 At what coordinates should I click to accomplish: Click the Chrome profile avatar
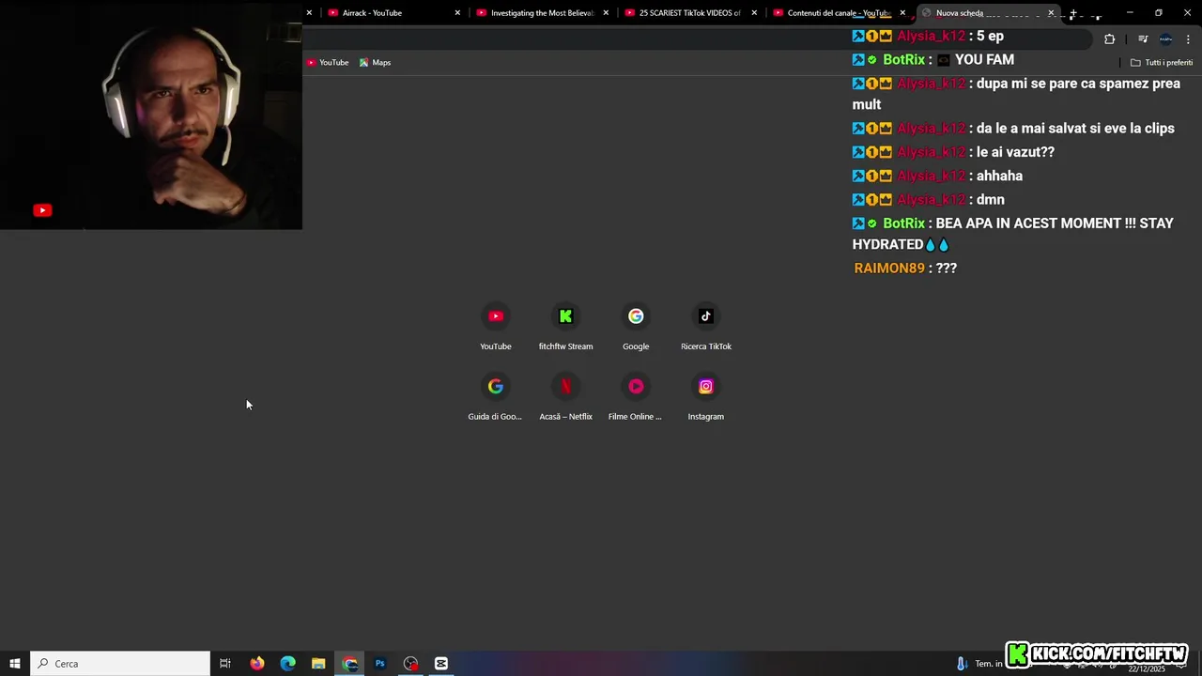[x=1165, y=38]
